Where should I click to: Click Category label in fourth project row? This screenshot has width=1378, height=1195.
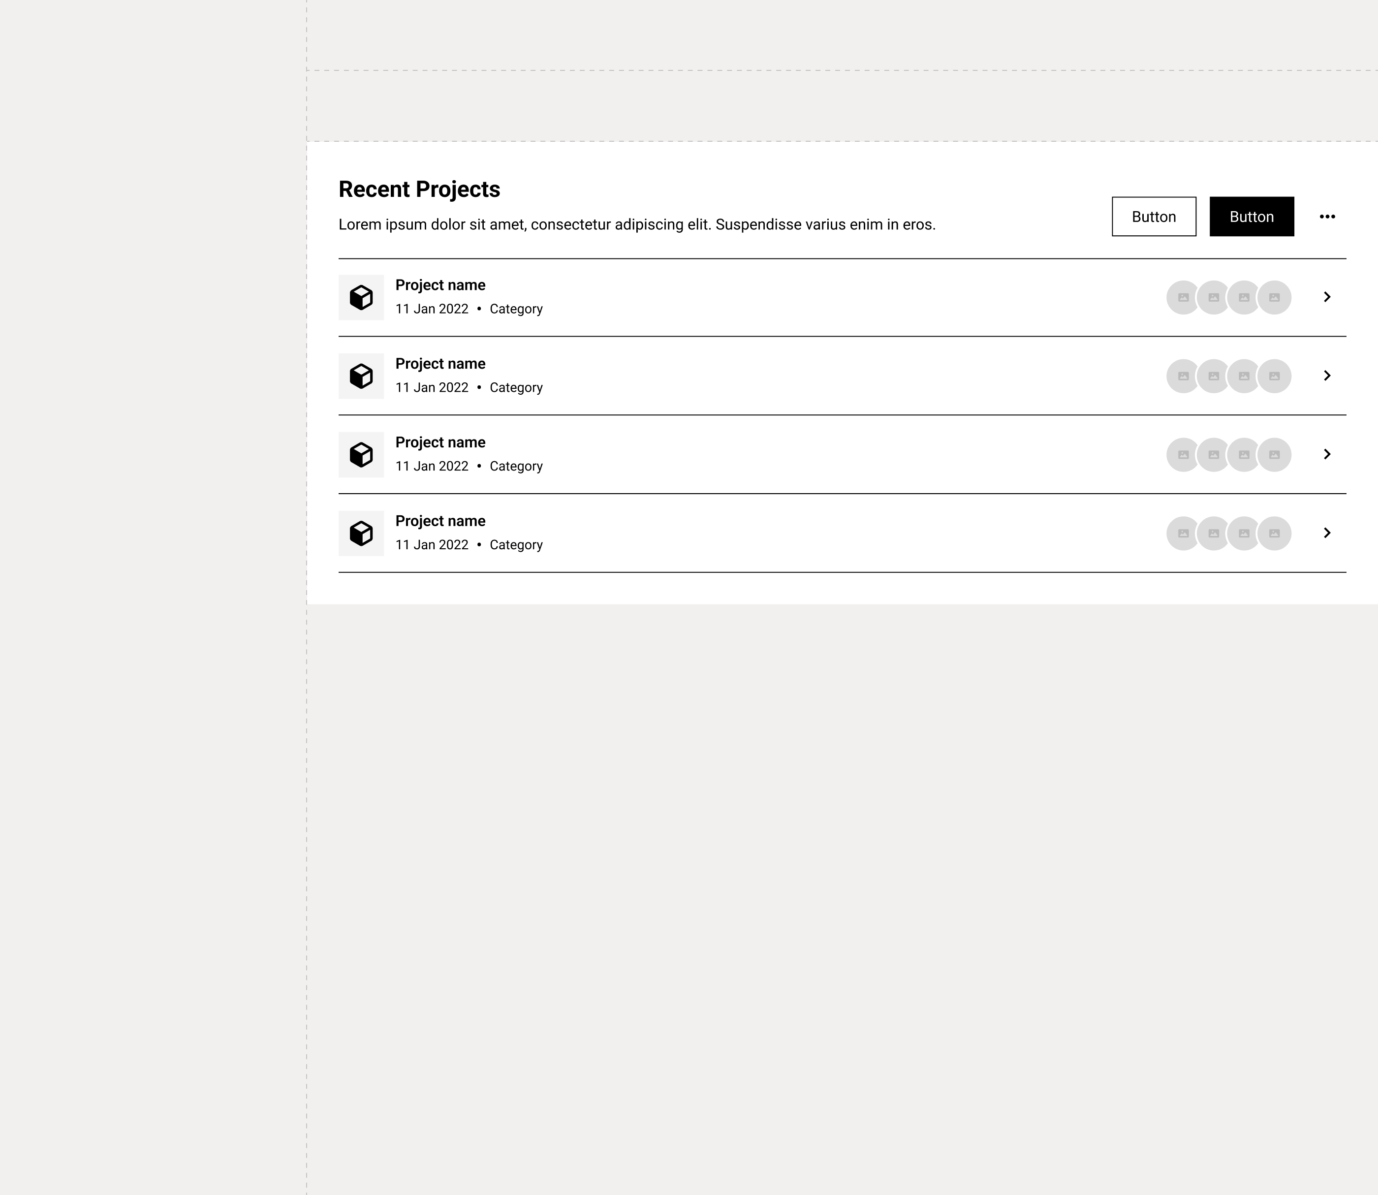pyautogui.click(x=516, y=545)
